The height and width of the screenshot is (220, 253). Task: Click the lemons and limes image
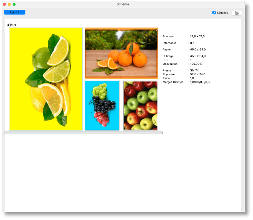coord(46,79)
